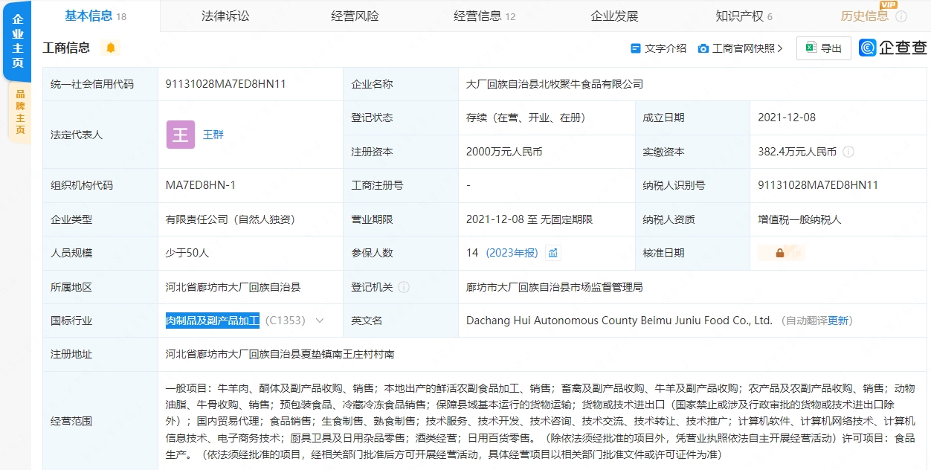Click the 参保人数 value 14
This screenshot has height=470, width=931.
[x=472, y=253]
